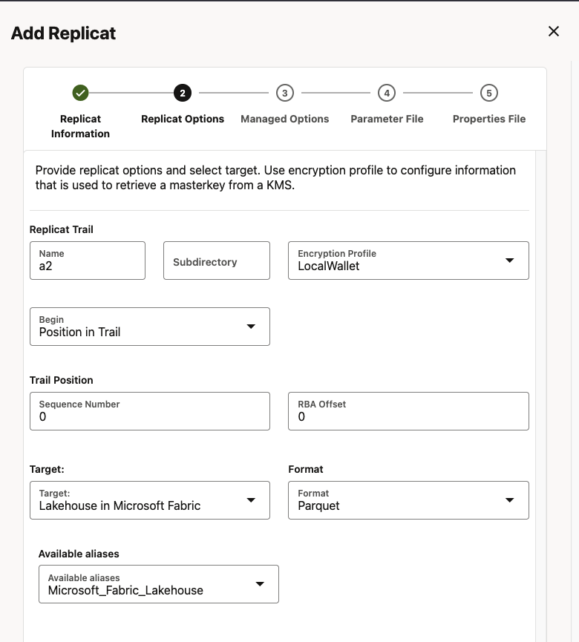
Task: Go to Parameter File step label
Action: coord(387,119)
